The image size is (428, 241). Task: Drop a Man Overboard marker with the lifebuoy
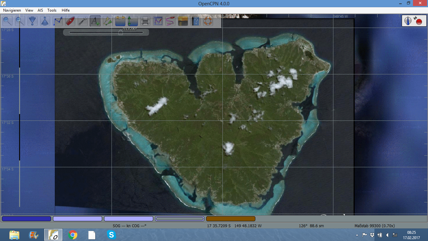click(x=208, y=21)
